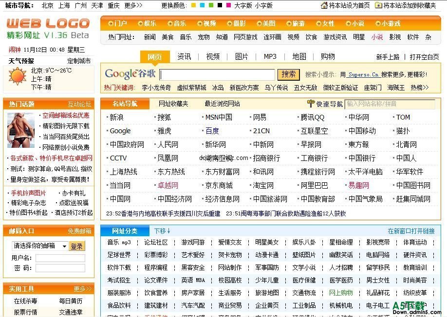Click the 闹钟 alarm clock link
Viewport: 447px width, 317px height.
pos(15,50)
